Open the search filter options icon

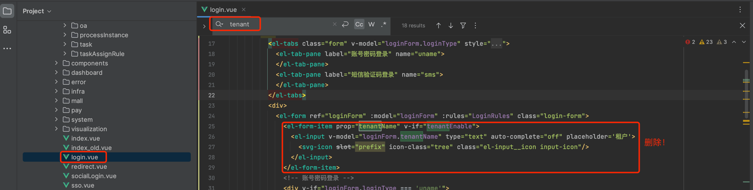click(463, 25)
